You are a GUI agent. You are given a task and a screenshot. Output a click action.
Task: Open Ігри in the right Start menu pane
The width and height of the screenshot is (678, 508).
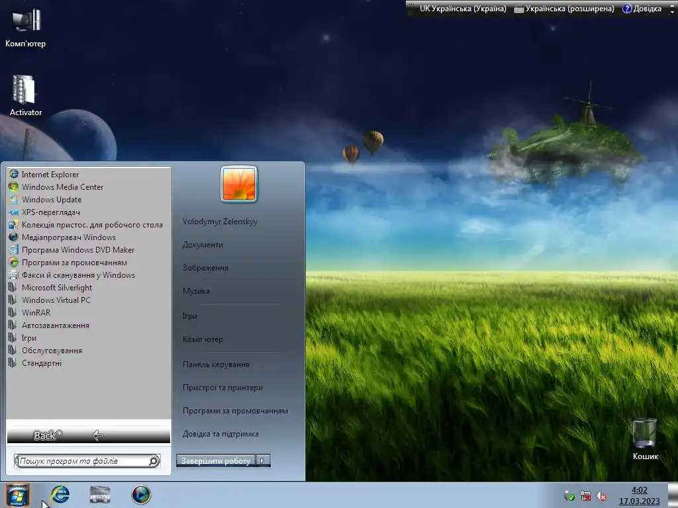click(190, 316)
